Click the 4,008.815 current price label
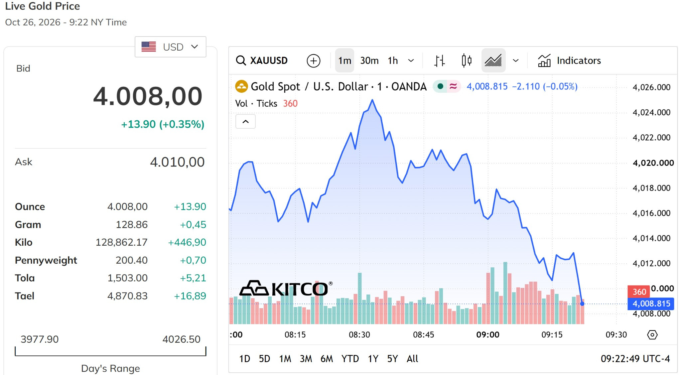Viewport: 681px width, 375px height. [651, 304]
